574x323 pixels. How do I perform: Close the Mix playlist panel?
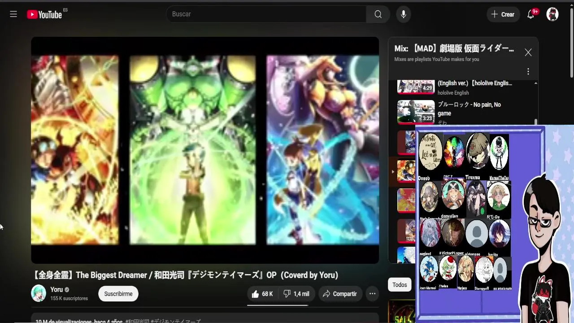(528, 52)
